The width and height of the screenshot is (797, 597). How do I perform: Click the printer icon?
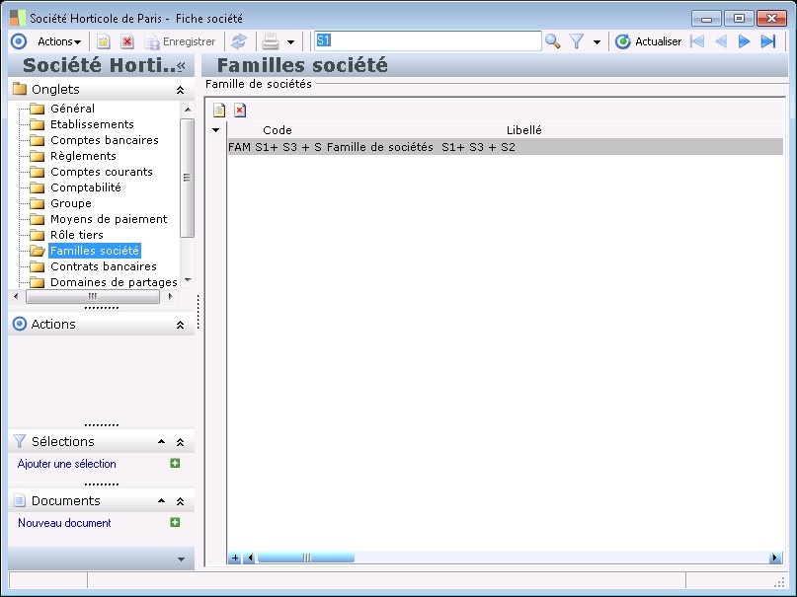(x=271, y=41)
